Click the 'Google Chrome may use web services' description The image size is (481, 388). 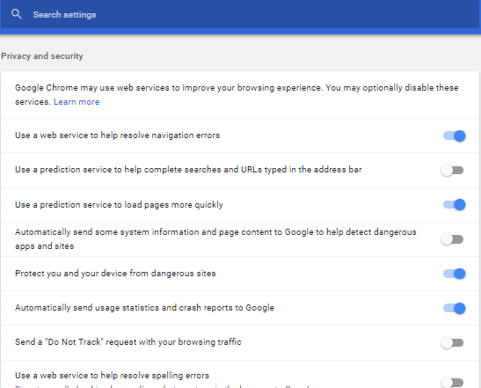pyautogui.click(x=237, y=94)
